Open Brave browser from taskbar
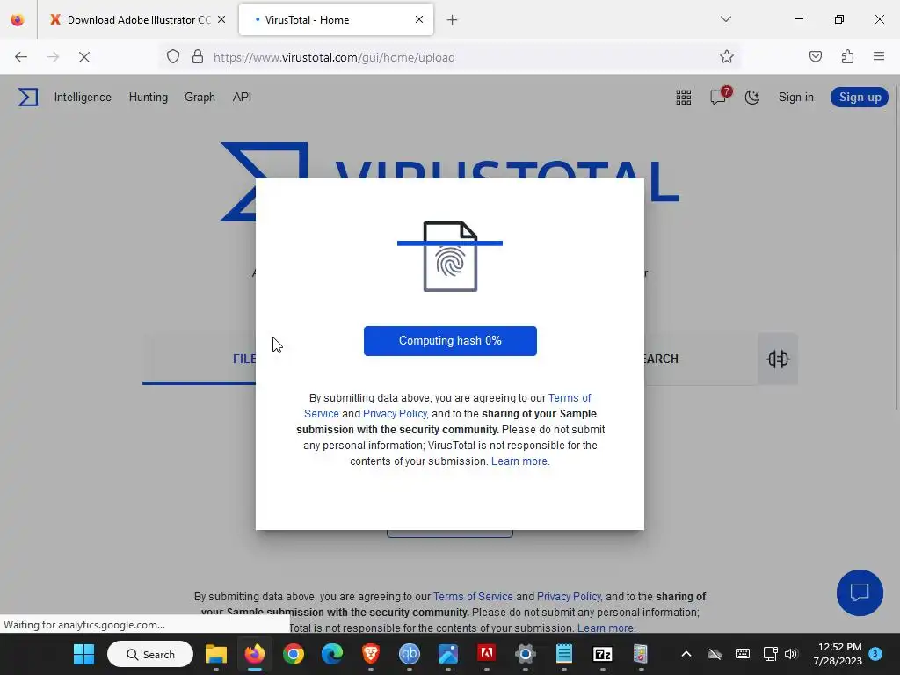Screen dimensions: 900x675 [x=371, y=654]
